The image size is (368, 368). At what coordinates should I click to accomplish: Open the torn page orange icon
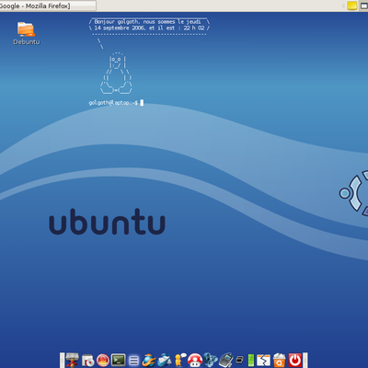click(x=263, y=361)
